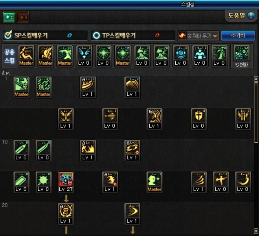Toggle the 변환 magic conversion icon
This screenshot has height=236, width=259.
[242, 56]
